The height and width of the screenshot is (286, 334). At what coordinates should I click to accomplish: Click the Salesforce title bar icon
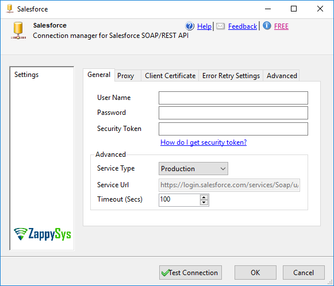pos(10,9)
